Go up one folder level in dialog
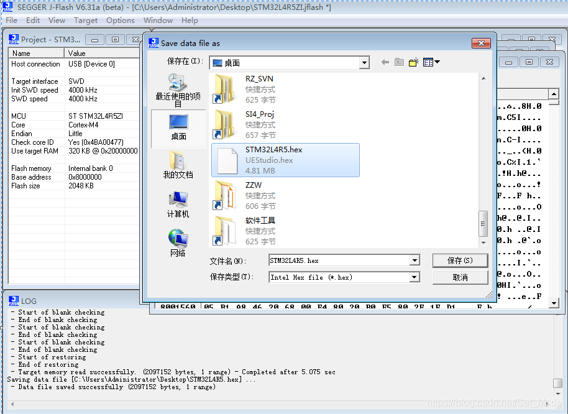Image resolution: width=568 pixels, height=414 pixels. click(399, 62)
